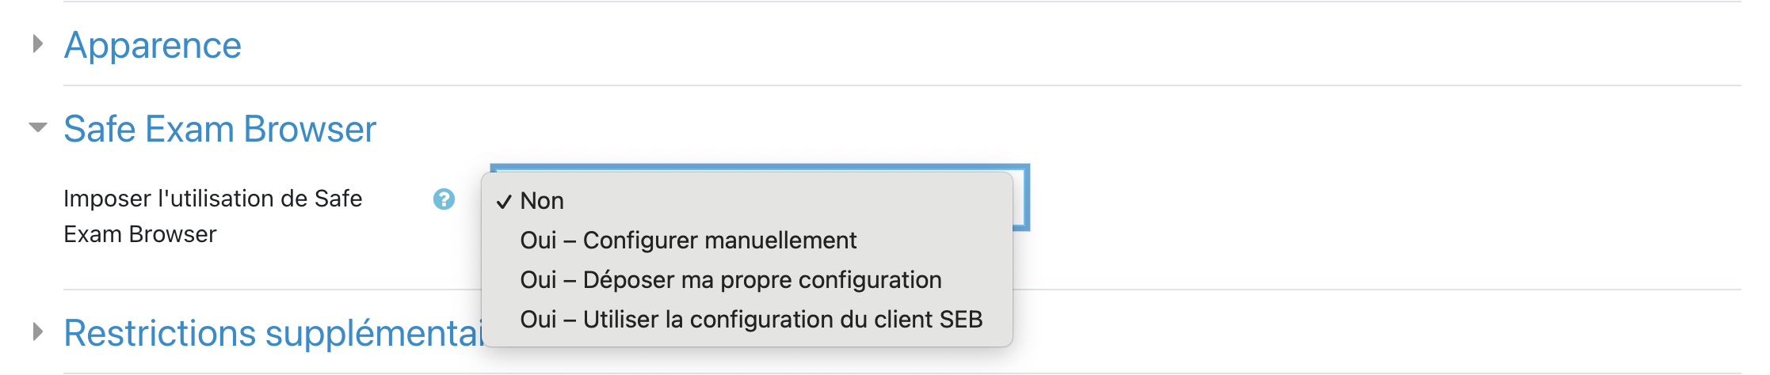The height and width of the screenshot is (375, 1770).
Task: Select the "Non" option
Action: (542, 201)
